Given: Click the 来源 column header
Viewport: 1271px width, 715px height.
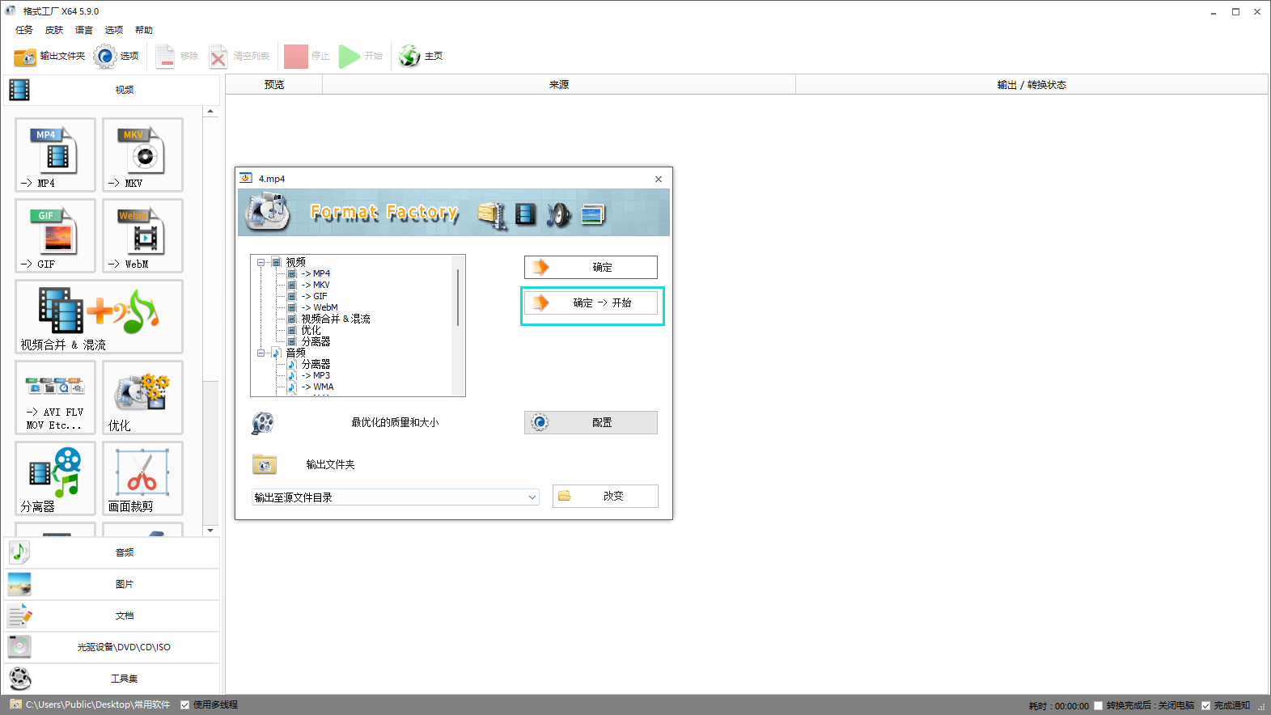Looking at the screenshot, I should [x=559, y=84].
